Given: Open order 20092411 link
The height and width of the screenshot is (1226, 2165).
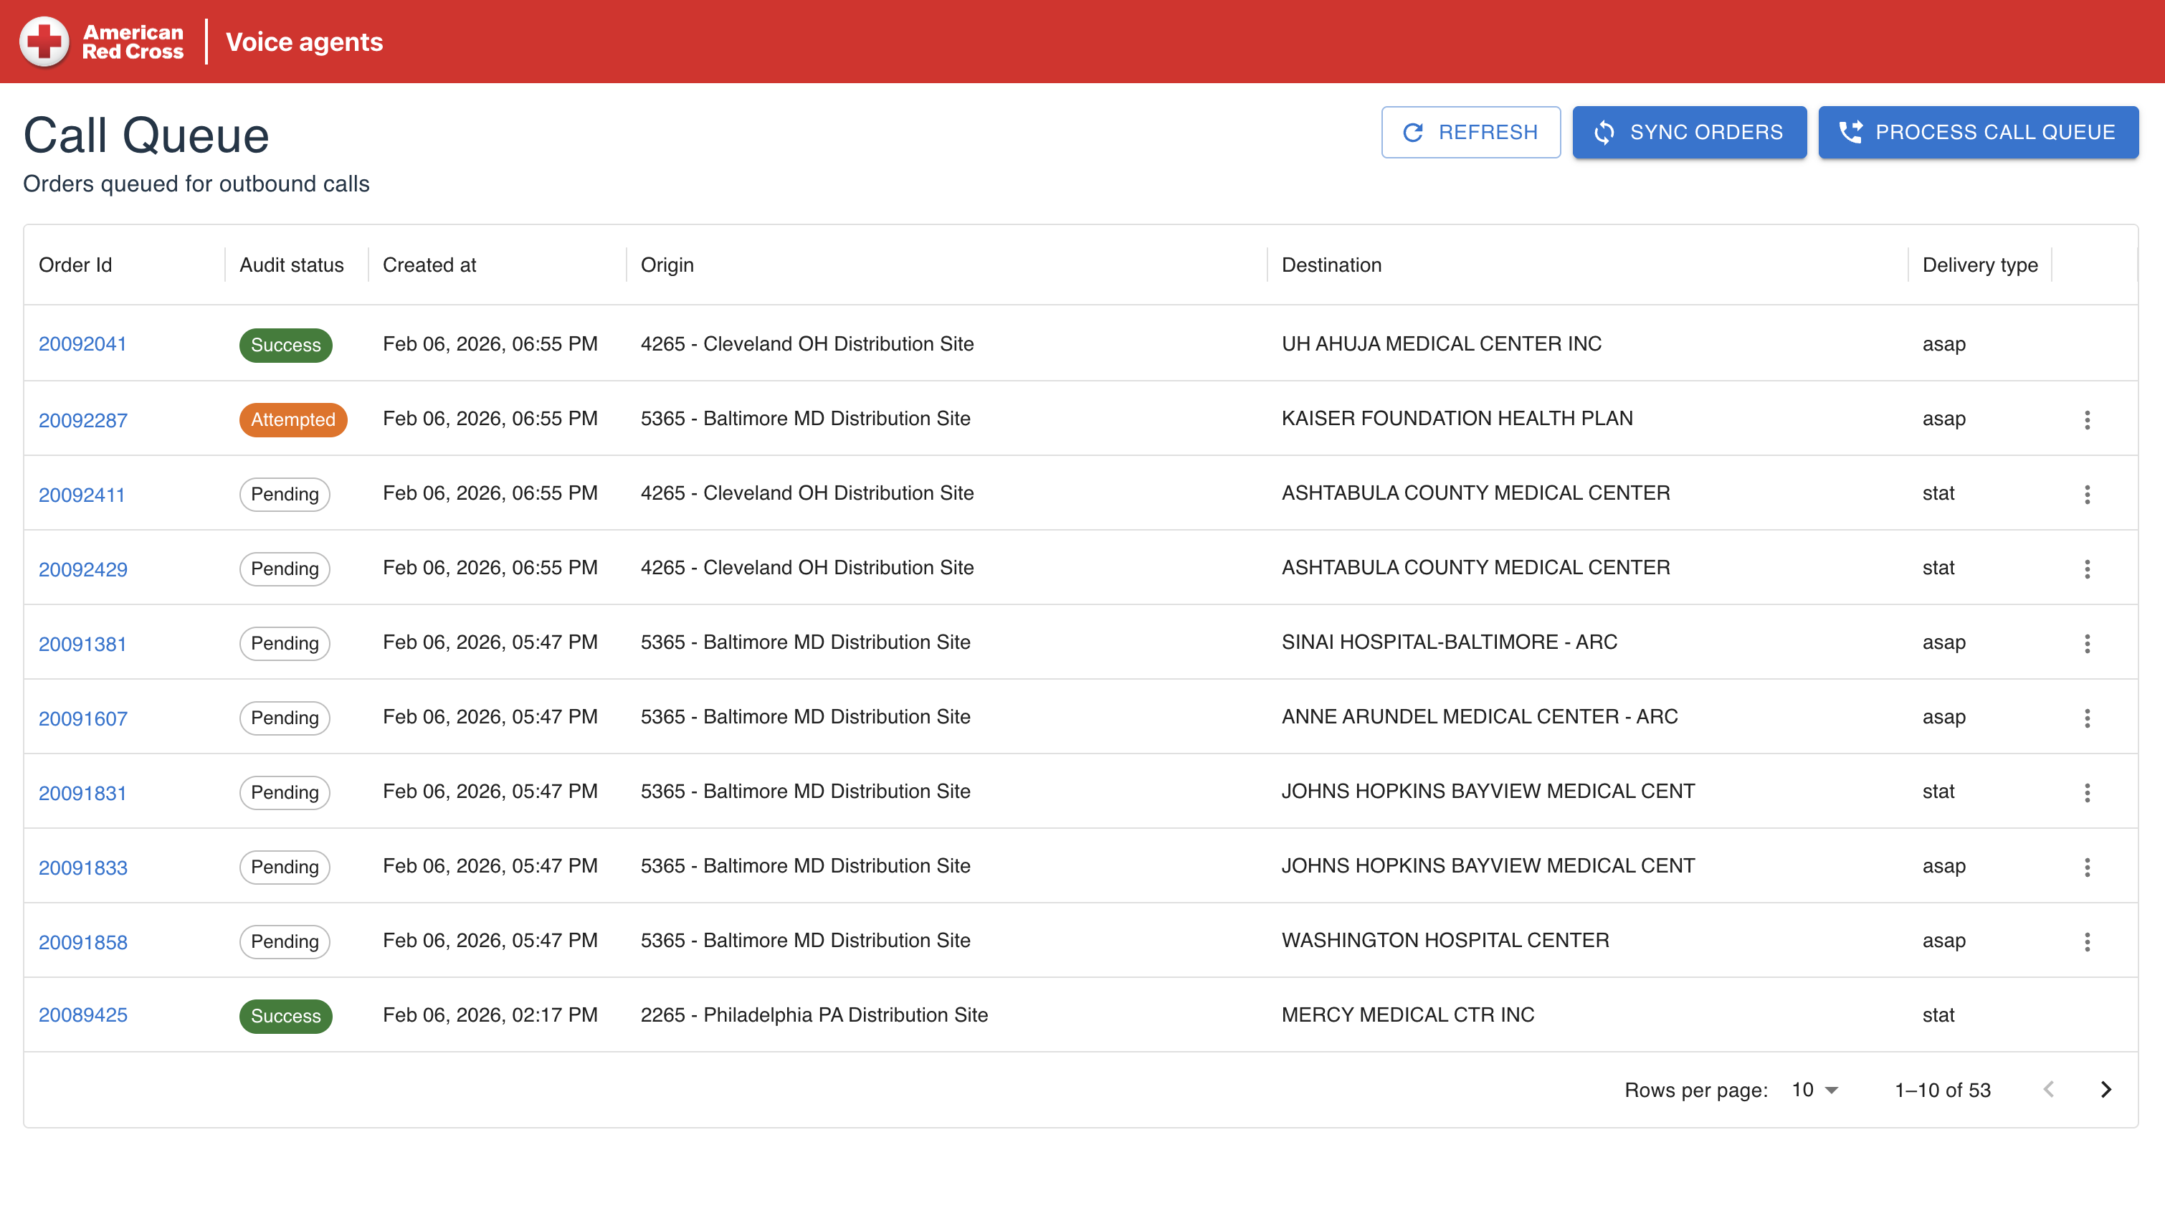Looking at the screenshot, I should (82, 494).
